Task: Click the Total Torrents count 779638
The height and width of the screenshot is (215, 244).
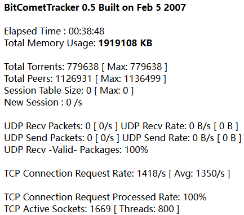Action: click(83, 67)
